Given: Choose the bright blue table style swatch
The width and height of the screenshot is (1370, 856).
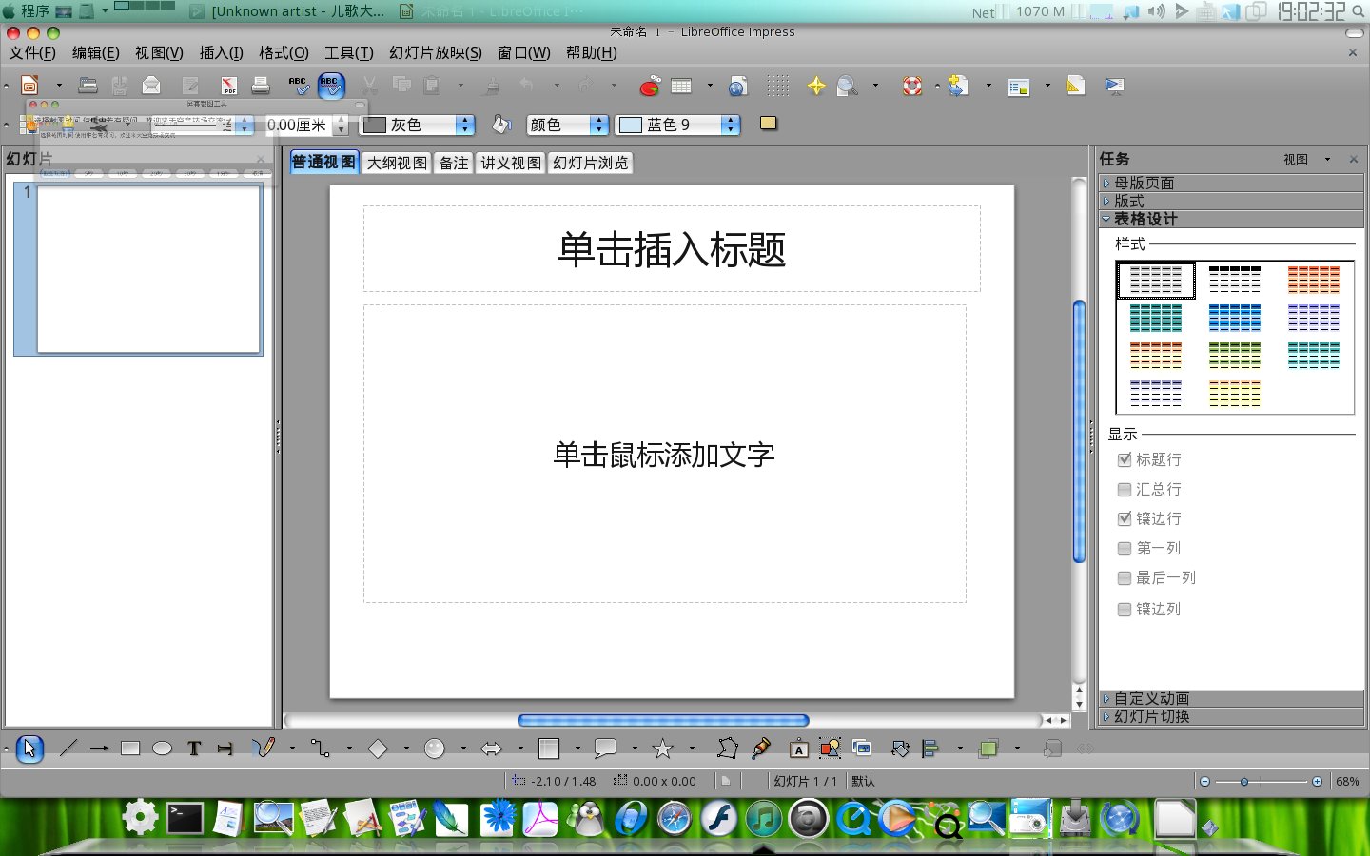Looking at the screenshot, I should (1234, 318).
